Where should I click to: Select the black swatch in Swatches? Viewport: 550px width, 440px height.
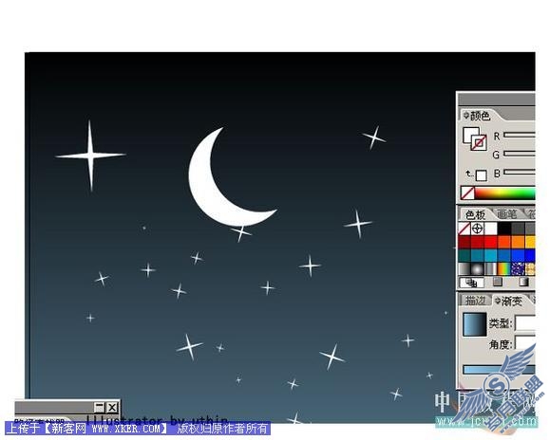pyautogui.click(x=504, y=229)
